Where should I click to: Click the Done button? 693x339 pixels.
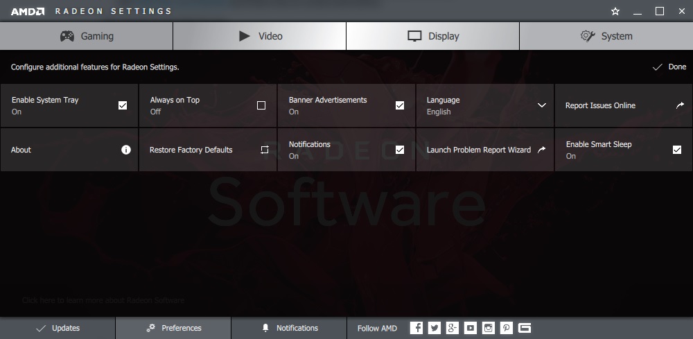point(669,67)
